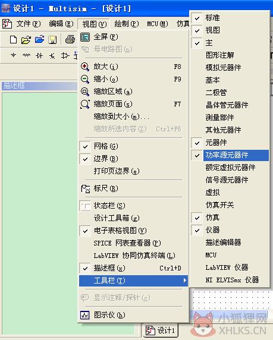Image resolution: width=273 pixels, height=340 pixels.
Task: Enable the MCU toolbar in submenu
Action: 230,255
